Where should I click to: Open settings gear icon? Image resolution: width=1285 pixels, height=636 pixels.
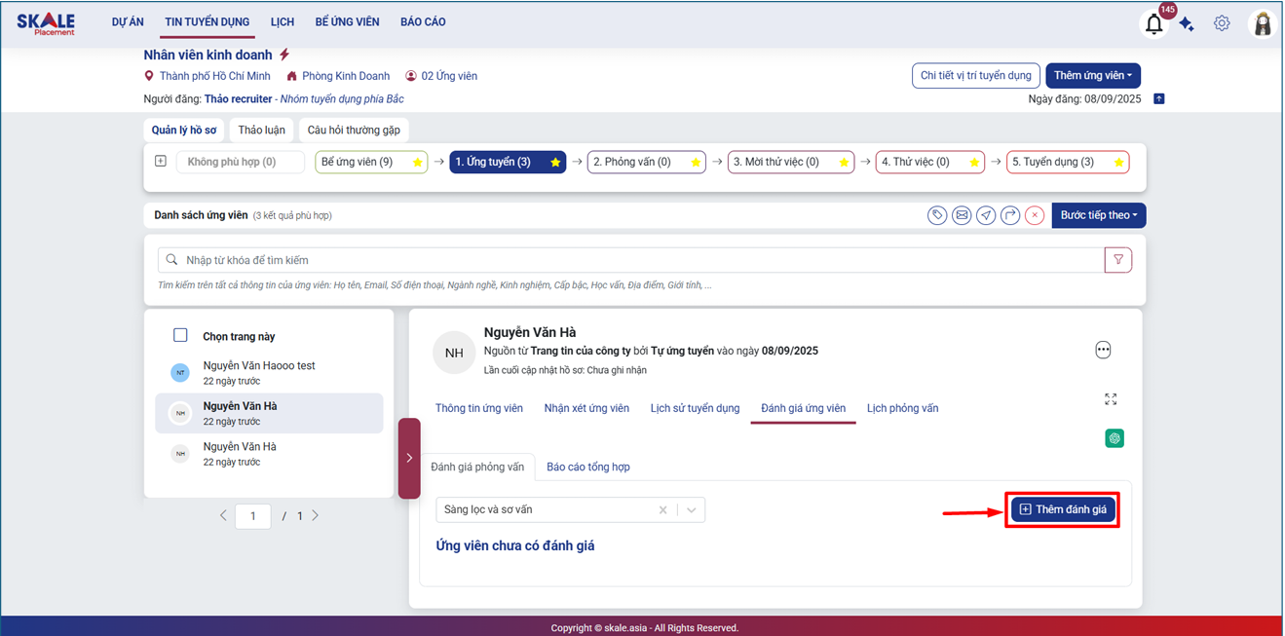point(1222,23)
